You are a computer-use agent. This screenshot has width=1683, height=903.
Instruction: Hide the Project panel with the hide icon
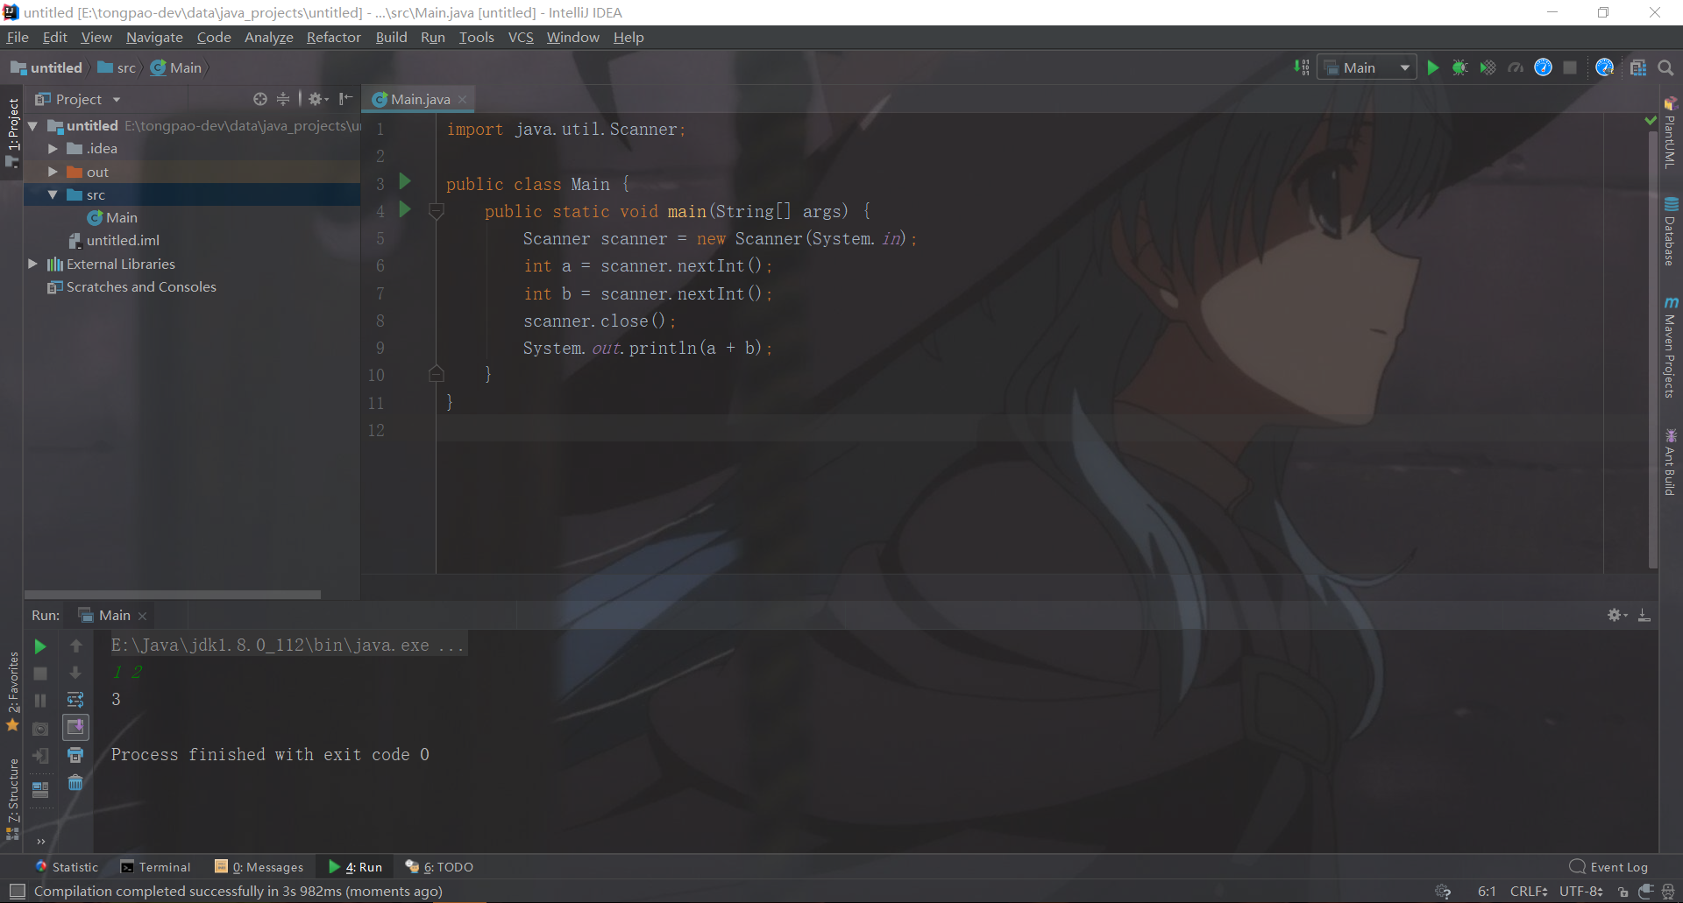(346, 99)
